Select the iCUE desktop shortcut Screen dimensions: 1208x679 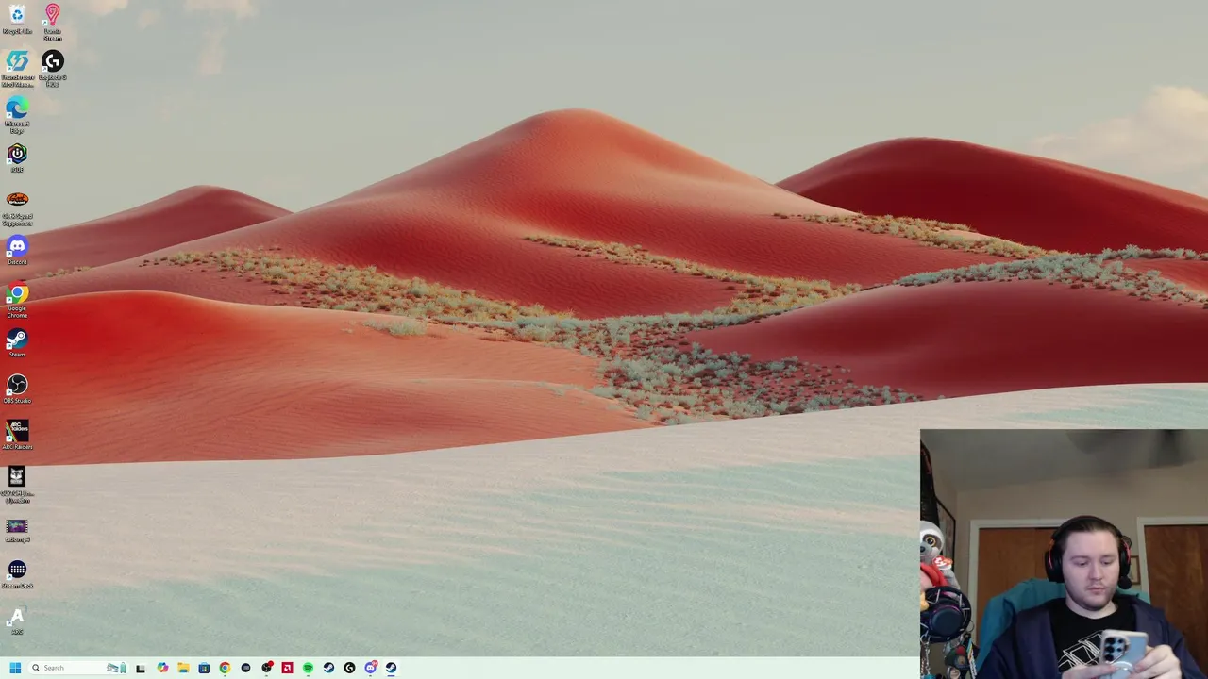(17, 157)
